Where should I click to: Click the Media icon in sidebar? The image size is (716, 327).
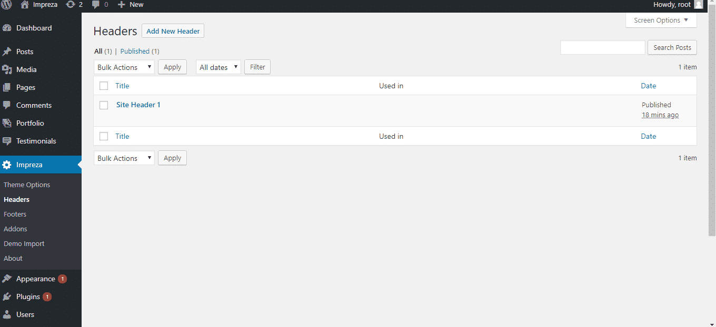click(7, 69)
